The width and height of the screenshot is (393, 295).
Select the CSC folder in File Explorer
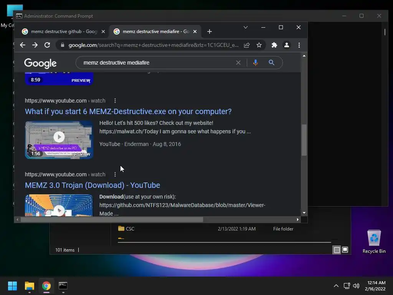126,229
